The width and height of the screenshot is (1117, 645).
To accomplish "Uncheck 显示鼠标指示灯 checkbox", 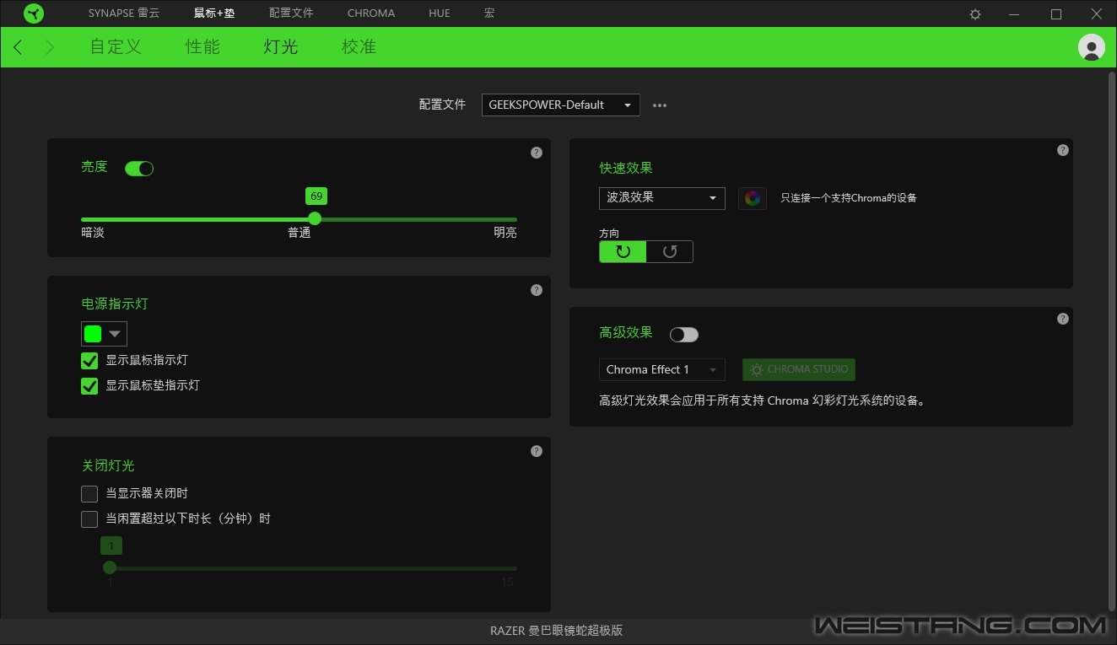I will 89,361.
